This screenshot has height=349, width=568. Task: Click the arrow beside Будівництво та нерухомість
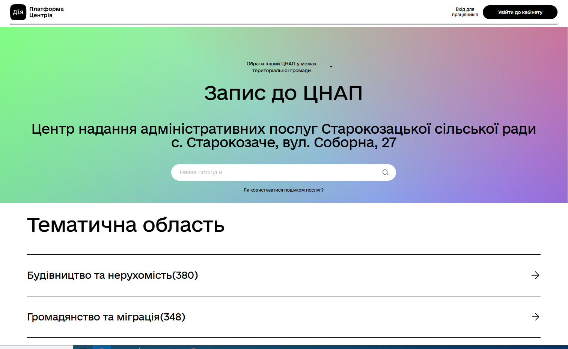point(535,275)
